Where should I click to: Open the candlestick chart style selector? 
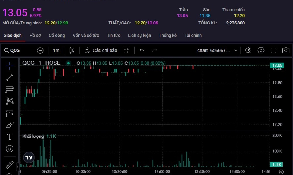coord(72,50)
